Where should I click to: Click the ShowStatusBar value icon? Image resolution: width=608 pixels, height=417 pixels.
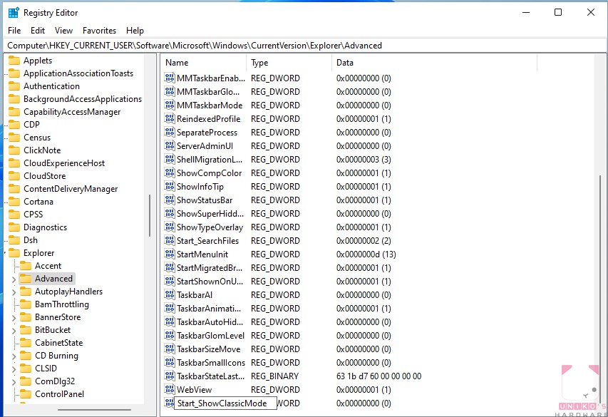(x=170, y=200)
